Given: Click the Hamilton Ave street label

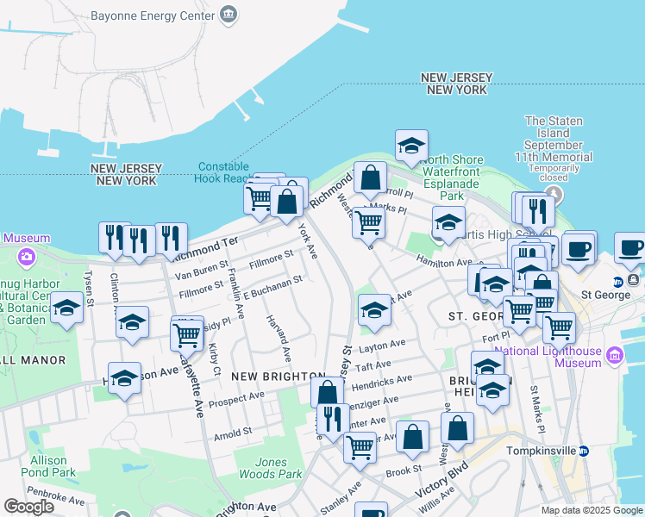Looking at the screenshot, I should [444, 261].
